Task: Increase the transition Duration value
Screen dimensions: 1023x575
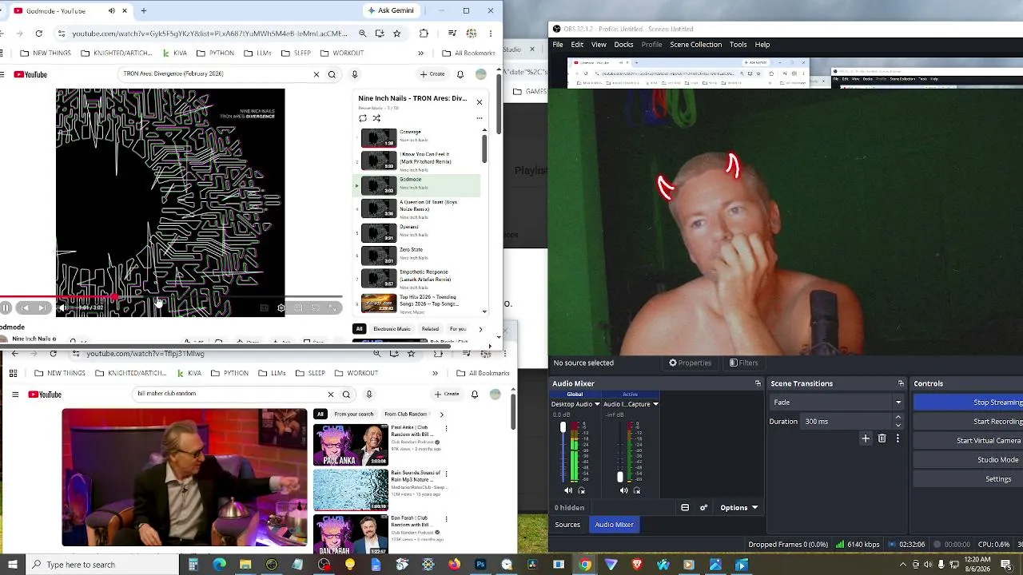Action: [x=898, y=418]
